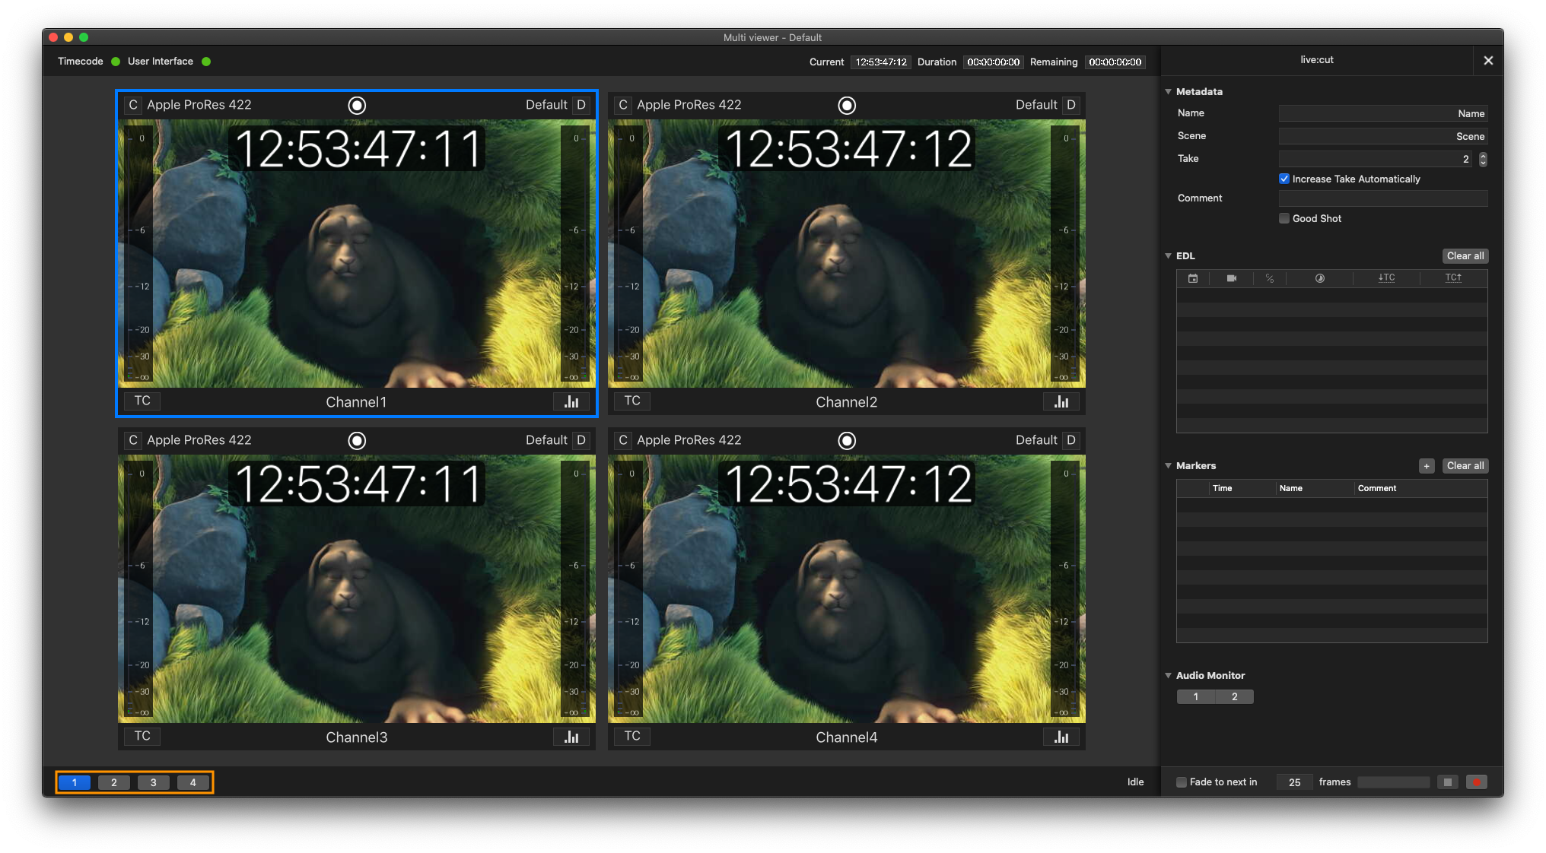This screenshot has width=1546, height=853.
Task: Toggle audio monitor channel 2
Action: [x=1235, y=697]
